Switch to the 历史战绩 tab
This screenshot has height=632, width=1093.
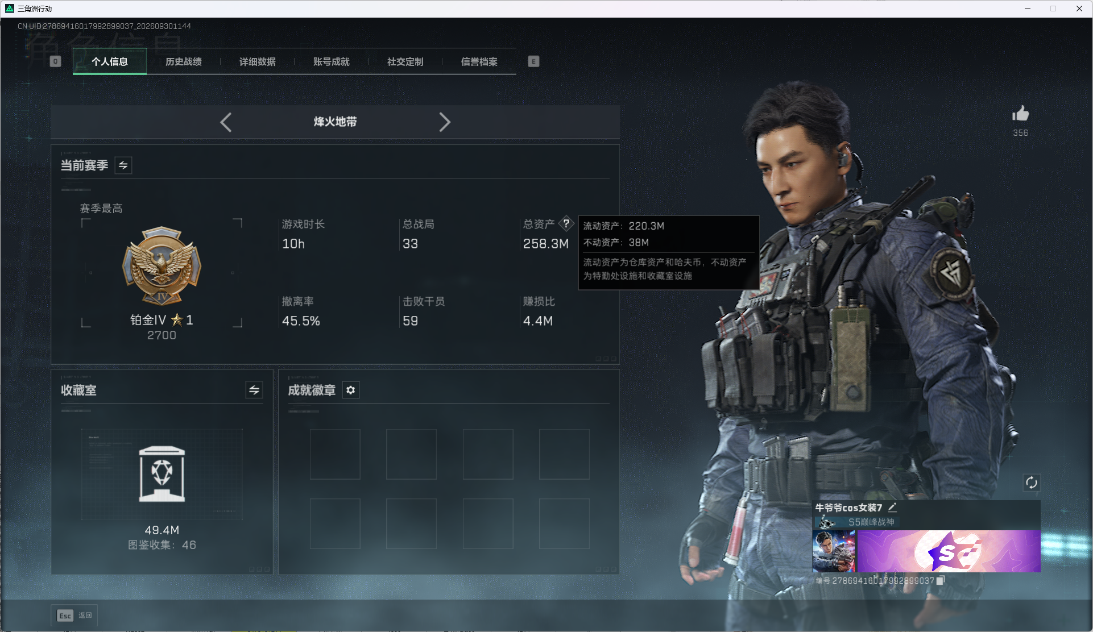pos(184,61)
